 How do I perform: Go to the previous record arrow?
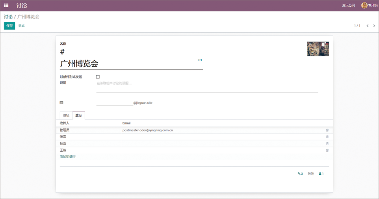(367, 26)
